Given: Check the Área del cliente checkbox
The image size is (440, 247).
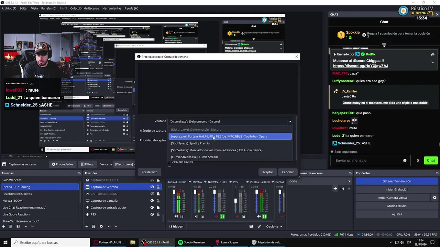Looking at the screenshot, I should 169,162.
